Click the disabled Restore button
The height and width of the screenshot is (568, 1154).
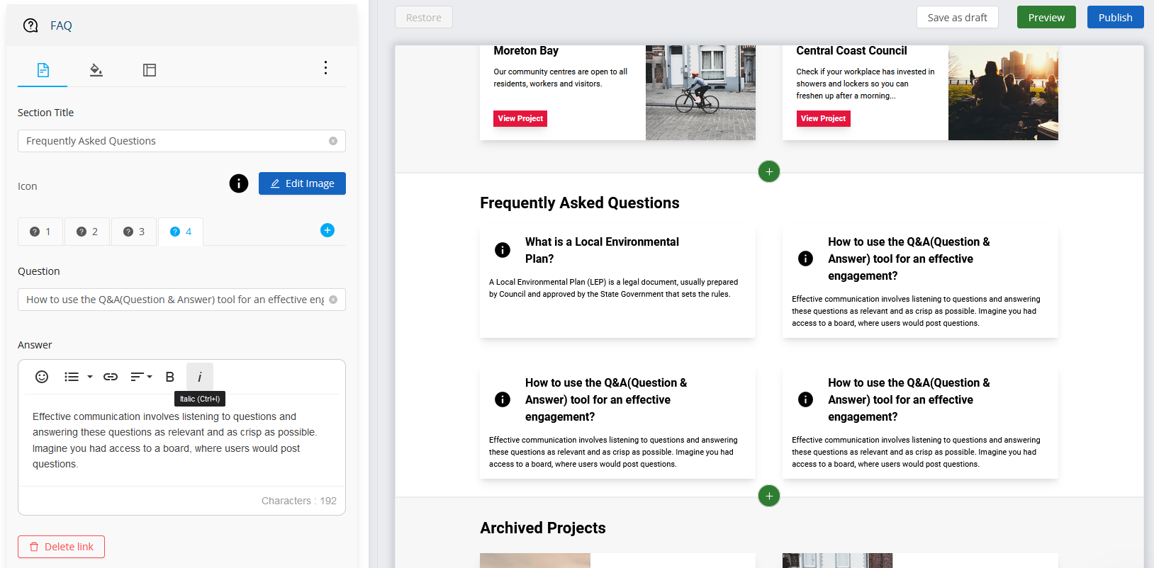tap(424, 18)
